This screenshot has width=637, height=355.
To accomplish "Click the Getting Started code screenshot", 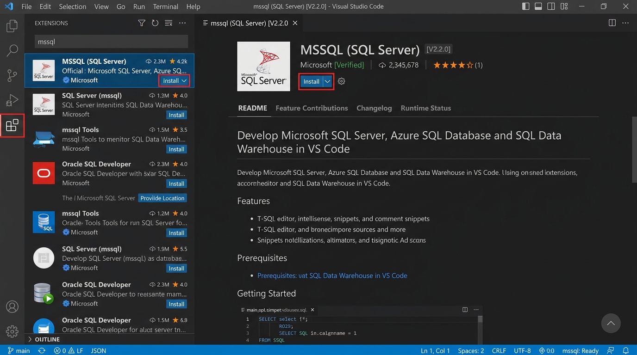I will click(x=360, y=324).
